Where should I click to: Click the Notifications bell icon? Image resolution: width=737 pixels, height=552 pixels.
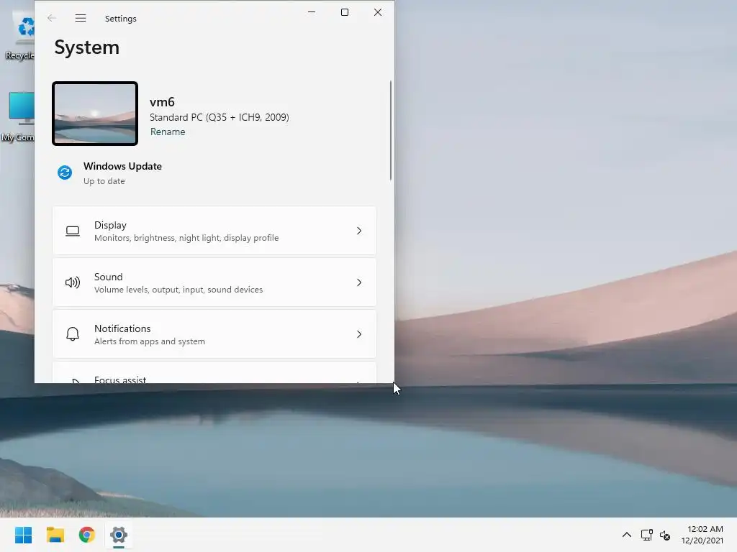73,334
